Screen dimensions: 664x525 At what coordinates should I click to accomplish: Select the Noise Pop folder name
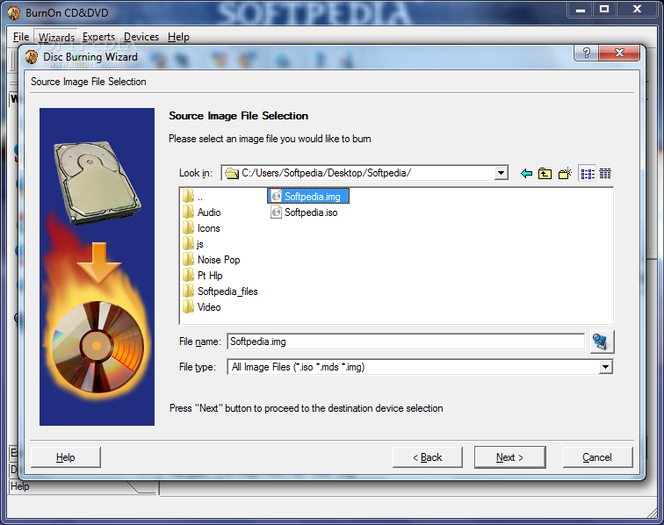pos(219,260)
